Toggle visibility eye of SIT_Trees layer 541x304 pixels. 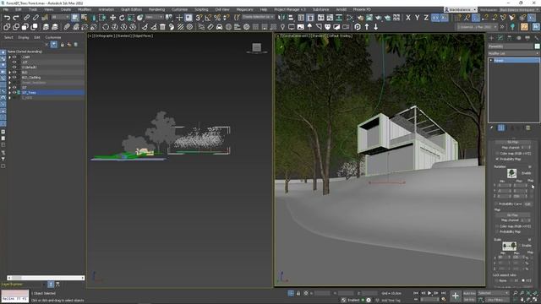pos(14,93)
